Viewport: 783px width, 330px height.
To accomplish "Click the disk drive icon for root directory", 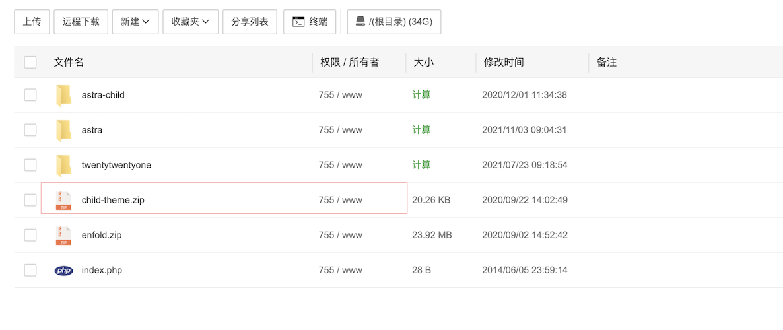I will click(x=360, y=22).
